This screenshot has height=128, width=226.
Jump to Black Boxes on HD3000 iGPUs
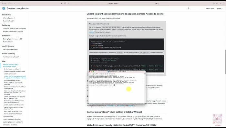pyautogui.click(x=13, y=112)
